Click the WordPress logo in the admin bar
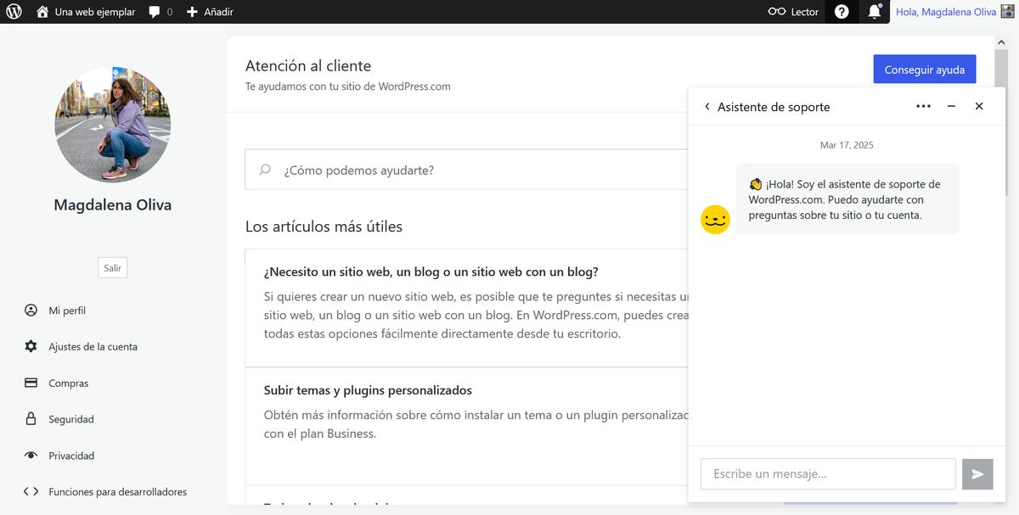 pos(14,12)
